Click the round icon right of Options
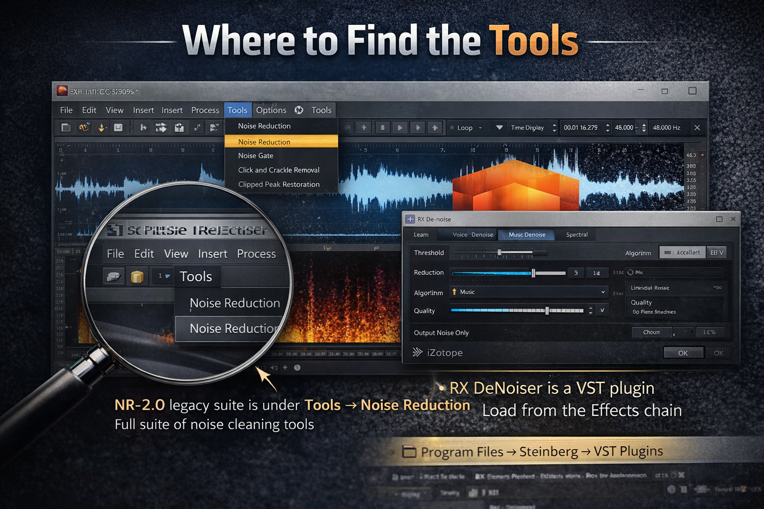This screenshot has width=764, height=509. [299, 110]
